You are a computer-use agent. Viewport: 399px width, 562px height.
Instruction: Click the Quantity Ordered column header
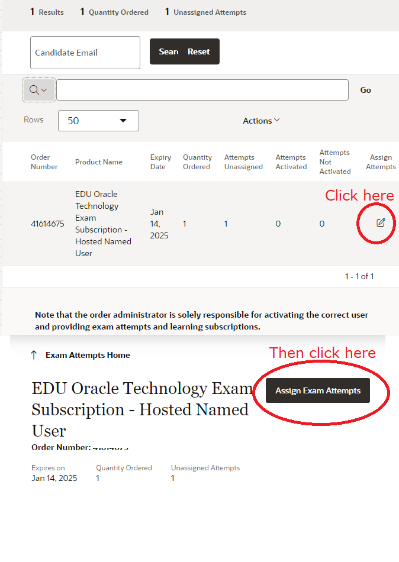click(x=197, y=162)
